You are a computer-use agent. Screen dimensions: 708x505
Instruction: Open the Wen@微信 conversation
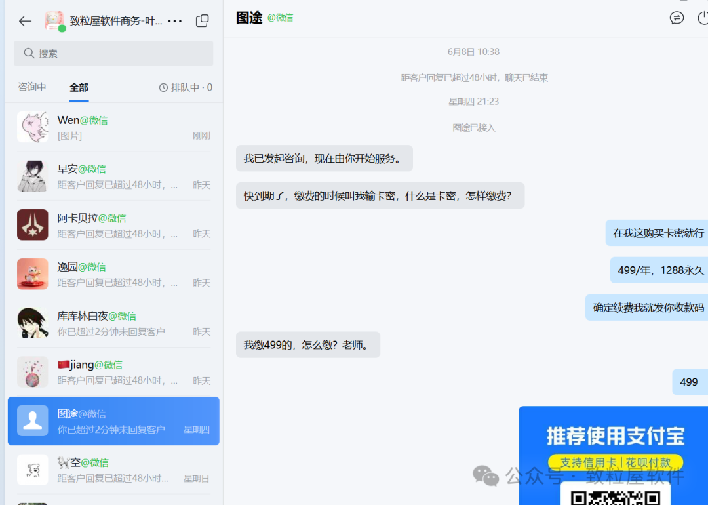tap(113, 127)
